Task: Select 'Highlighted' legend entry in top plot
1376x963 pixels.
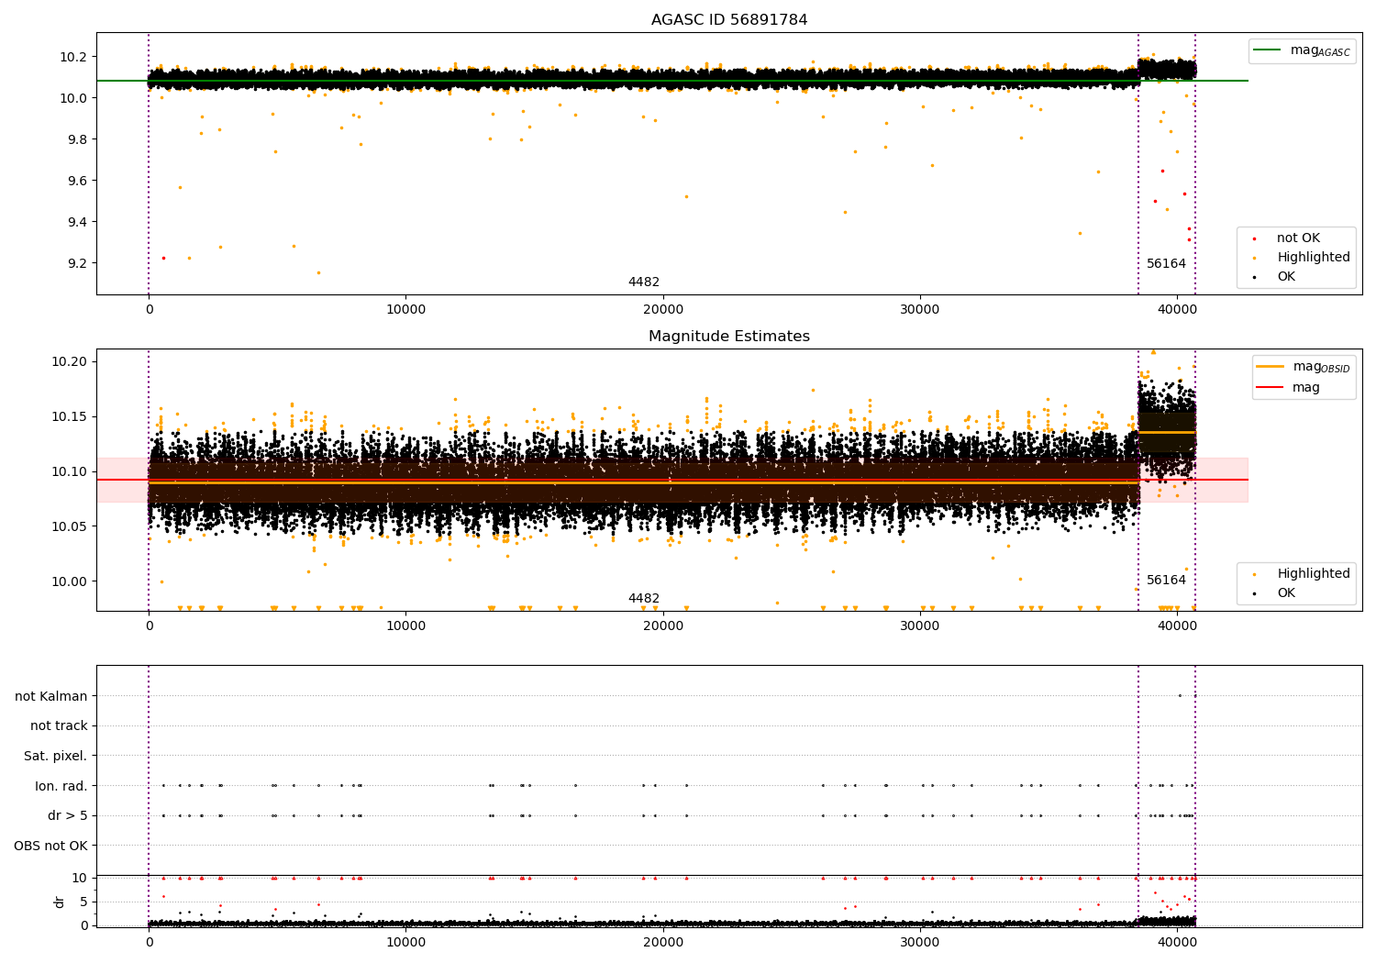Action: [1313, 258]
